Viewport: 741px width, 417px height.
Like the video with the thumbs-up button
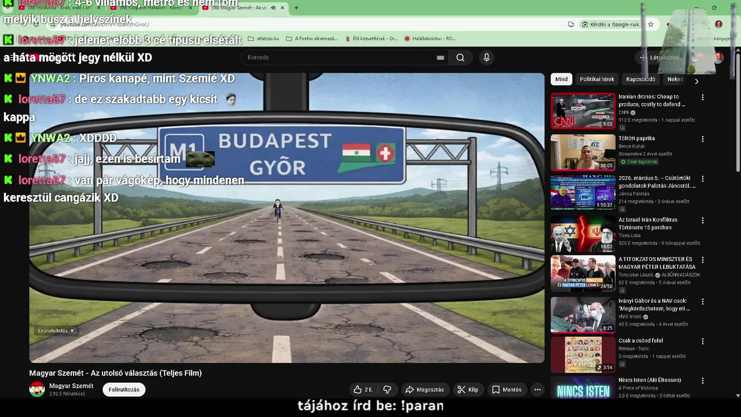[363, 390]
